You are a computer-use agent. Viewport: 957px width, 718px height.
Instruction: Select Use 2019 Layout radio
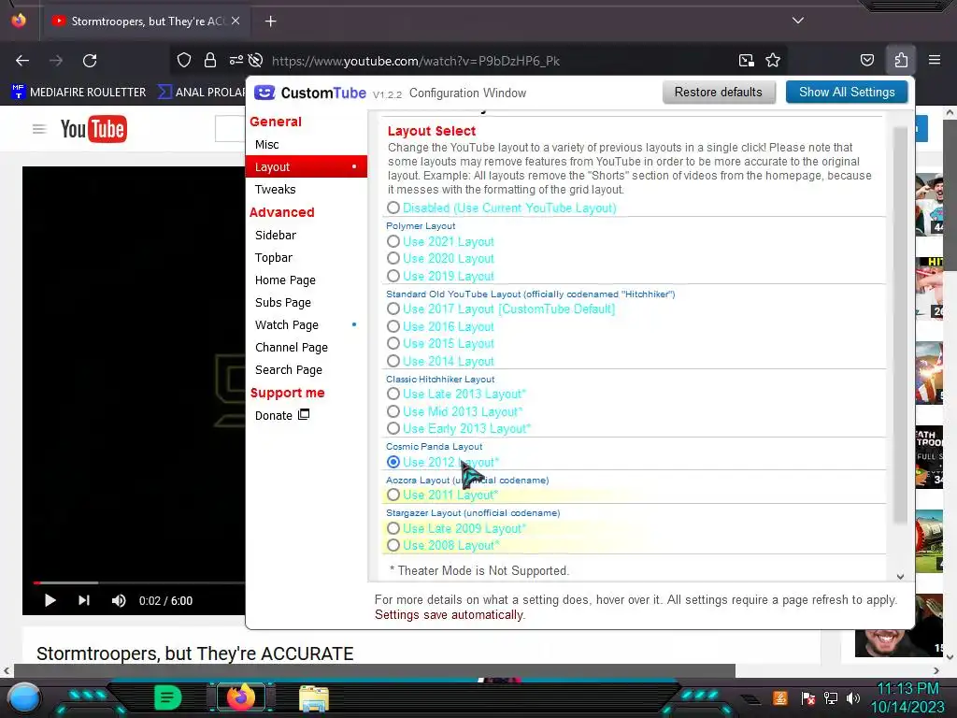tap(393, 276)
